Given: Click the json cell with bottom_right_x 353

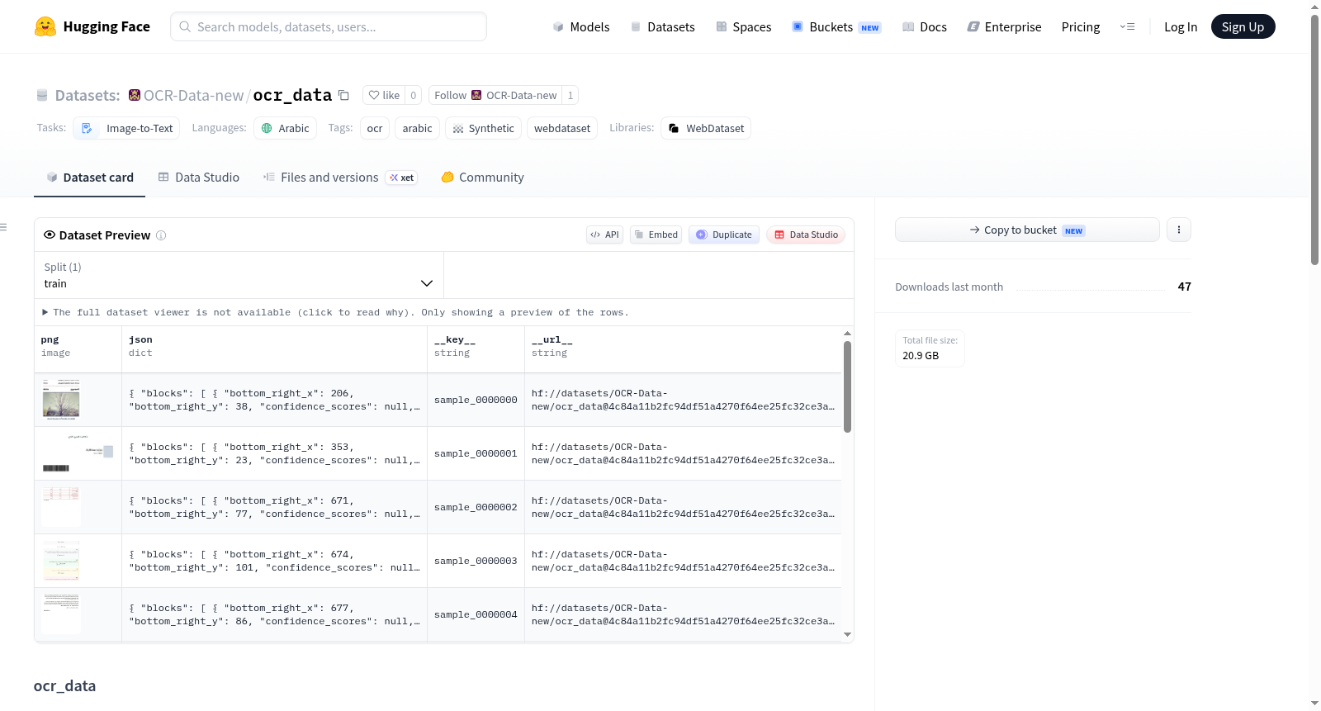Looking at the screenshot, I should click(274, 453).
